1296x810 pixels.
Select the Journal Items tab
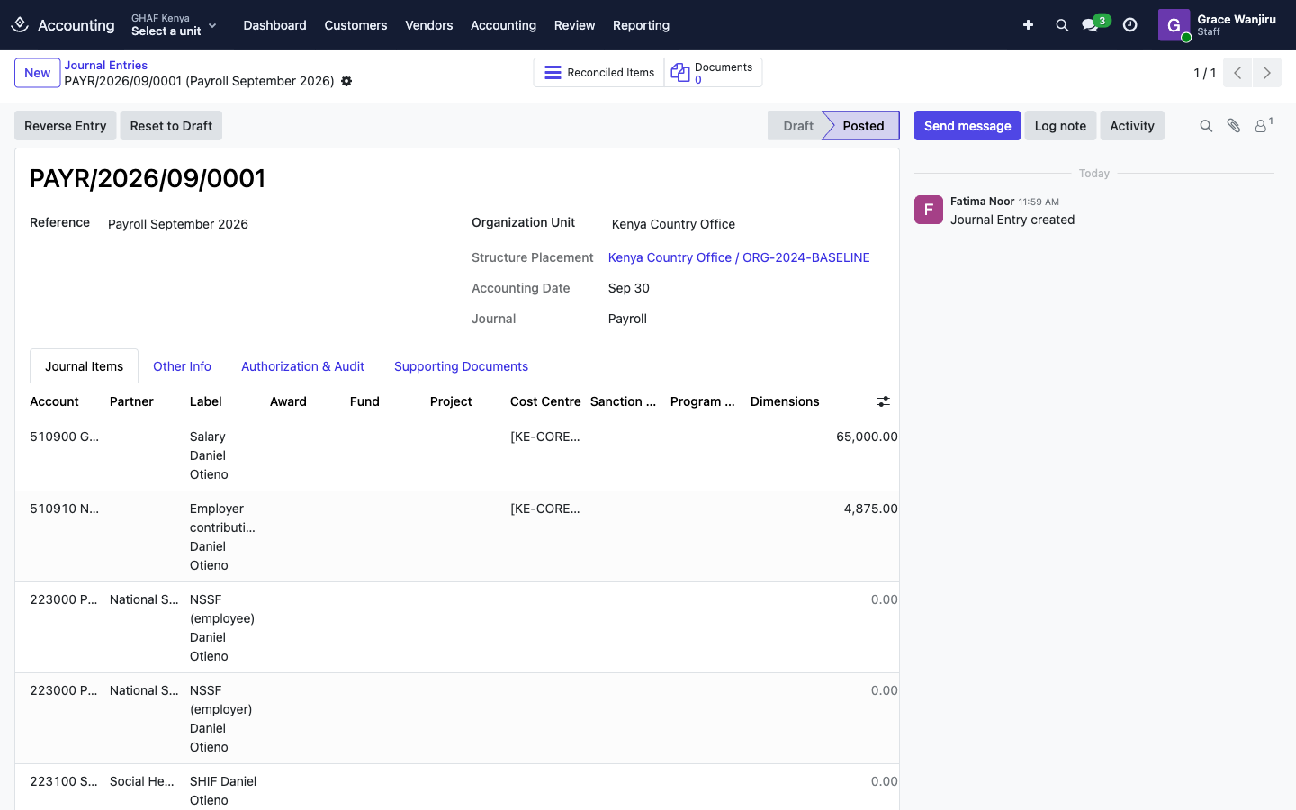(85, 366)
